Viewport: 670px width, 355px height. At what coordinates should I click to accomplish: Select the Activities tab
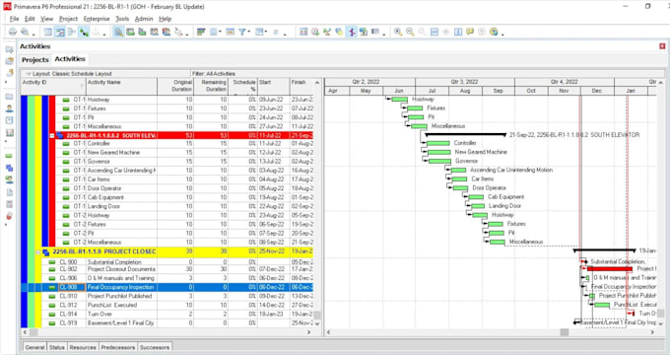70,59
